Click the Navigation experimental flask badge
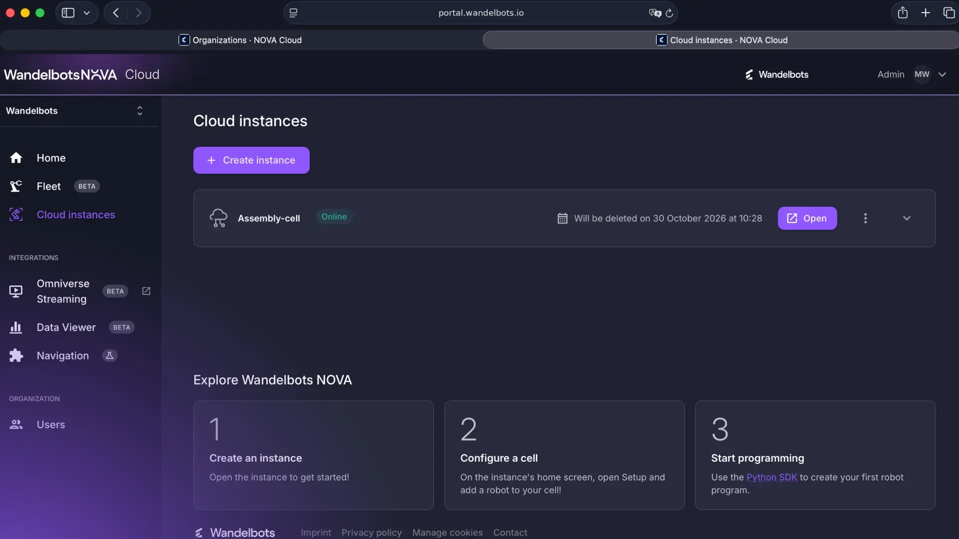959x539 pixels. 109,355
